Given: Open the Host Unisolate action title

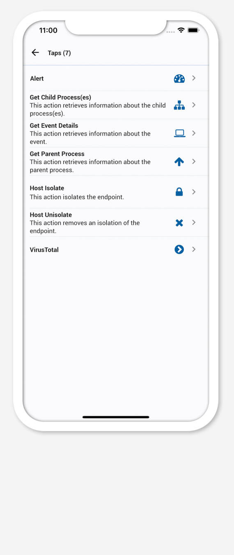Looking at the screenshot, I should (x=51, y=215).
